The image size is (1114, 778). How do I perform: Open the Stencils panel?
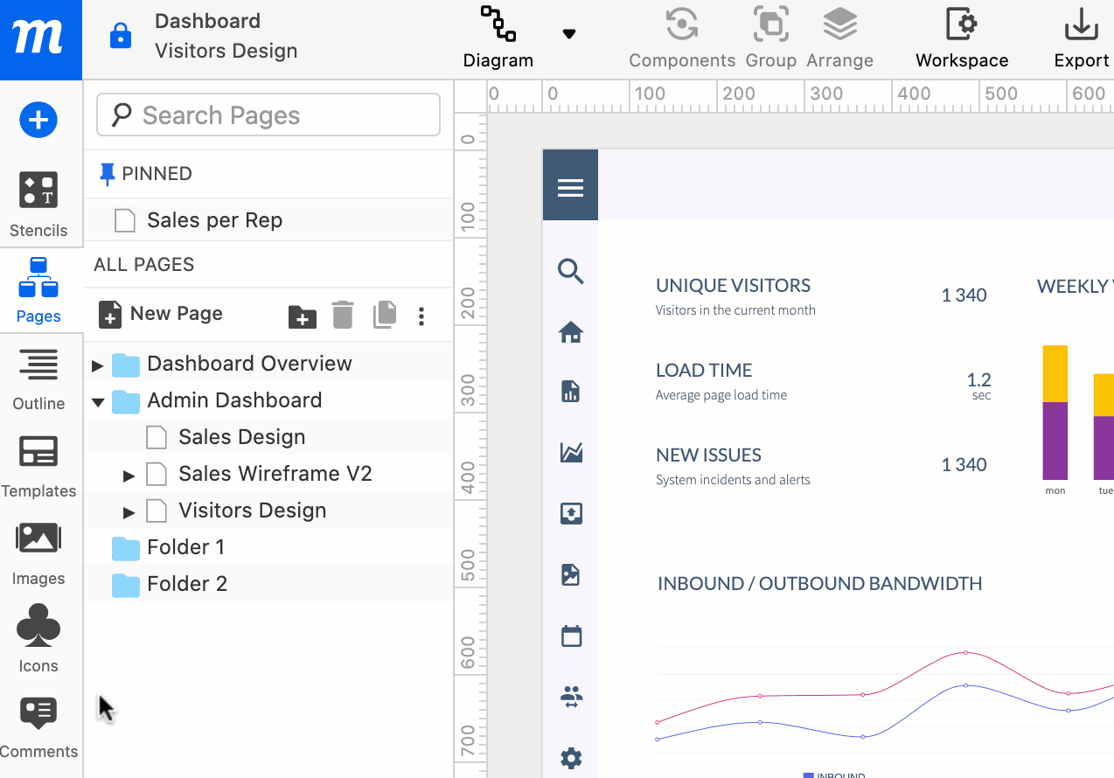pos(38,205)
